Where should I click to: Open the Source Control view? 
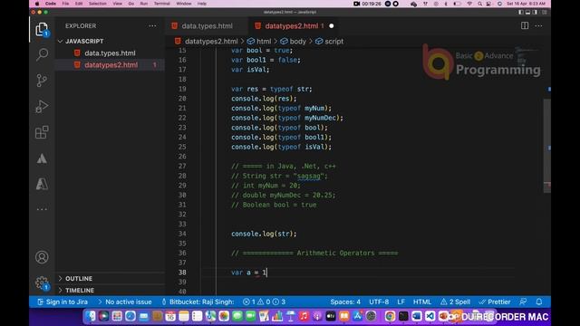pyautogui.click(x=42, y=81)
